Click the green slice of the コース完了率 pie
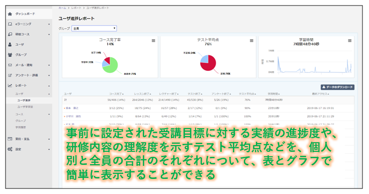Screen dimensions: 369x194 pos(112,67)
